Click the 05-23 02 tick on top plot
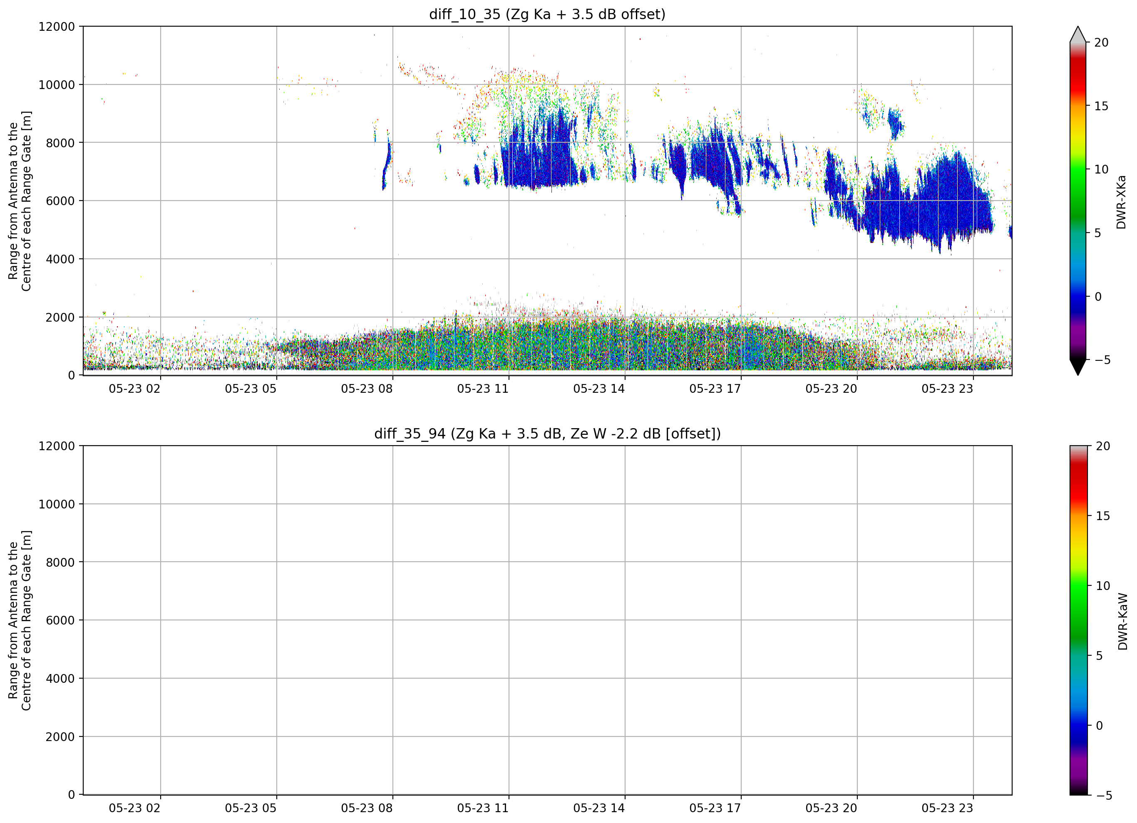Viewport: 1137px width, 823px height. point(134,389)
